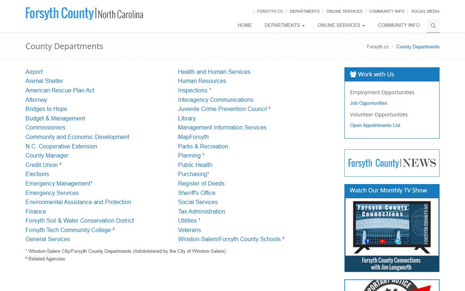Click the Forsyth County NEWS banner
465x291 pixels.
(392, 163)
